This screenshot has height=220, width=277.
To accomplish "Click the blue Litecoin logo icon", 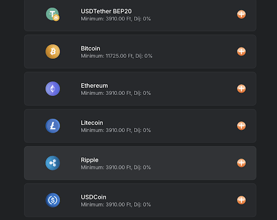I will (52, 126).
